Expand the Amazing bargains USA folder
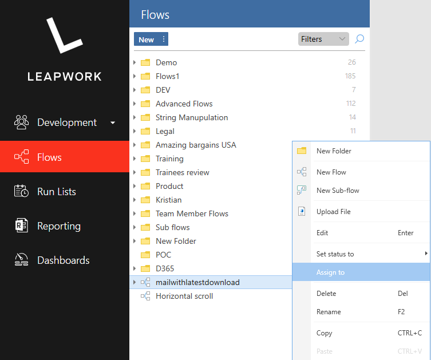The width and height of the screenshot is (431, 360). 135,145
